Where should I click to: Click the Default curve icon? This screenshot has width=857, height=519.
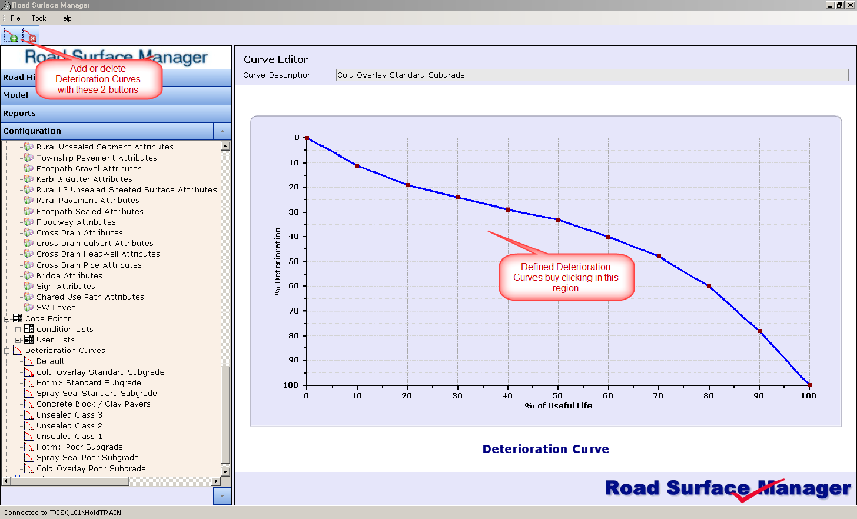[29, 361]
